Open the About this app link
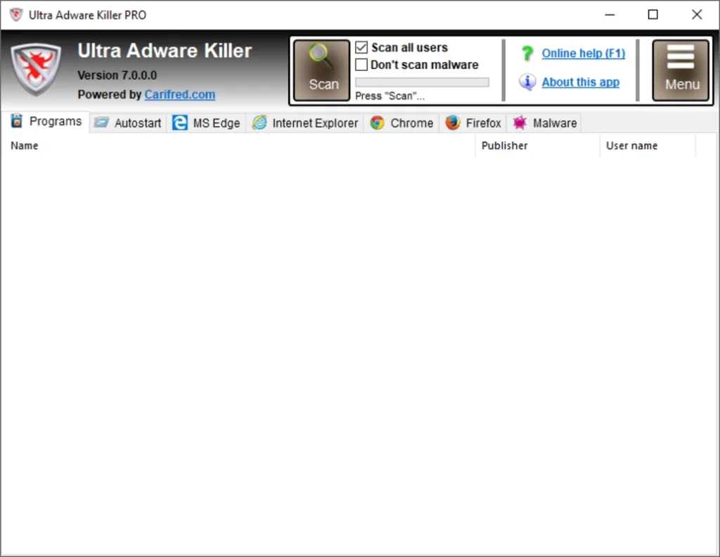Viewport: 720px width, 557px height. coord(580,82)
